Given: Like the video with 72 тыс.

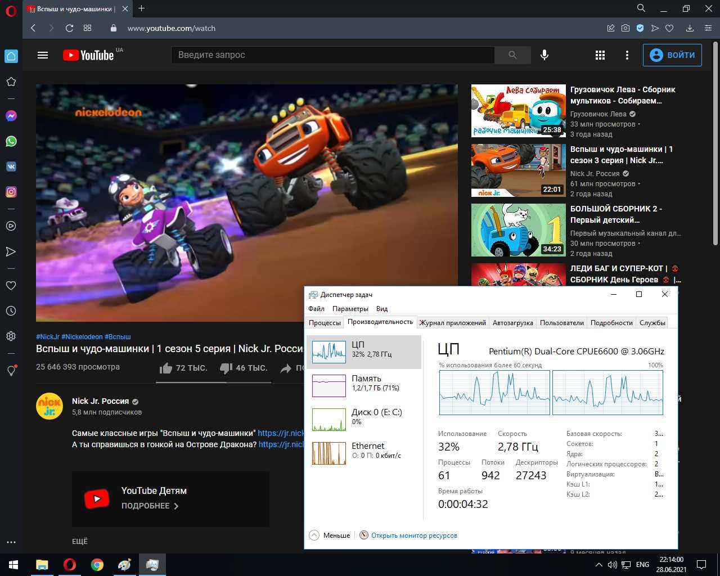Looking at the screenshot, I should click(183, 368).
